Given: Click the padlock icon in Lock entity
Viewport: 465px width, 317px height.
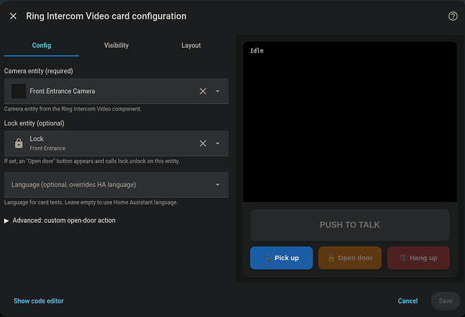Looking at the screenshot, I should (19, 144).
